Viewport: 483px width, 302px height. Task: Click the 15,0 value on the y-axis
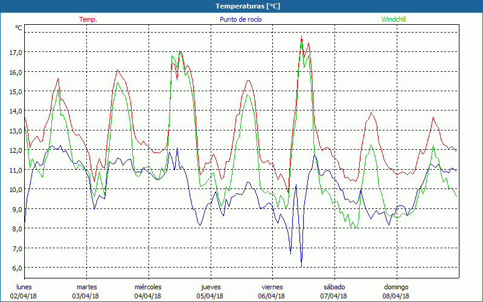coord(16,92)
